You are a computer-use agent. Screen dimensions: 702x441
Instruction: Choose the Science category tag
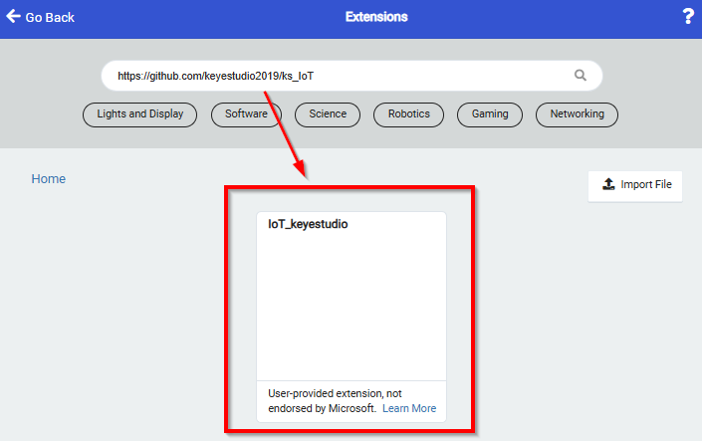[x=328, y=114]
